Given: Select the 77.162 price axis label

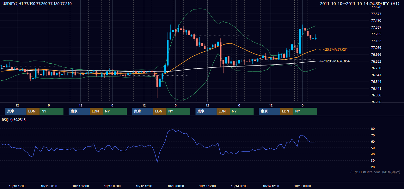Looking at the screenshot, I should click(376, 41).
